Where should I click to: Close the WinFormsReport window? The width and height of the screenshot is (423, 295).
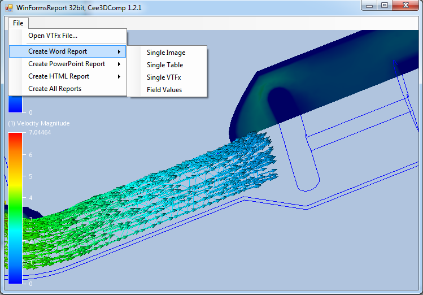pyautogui.click(x=405, y=6)
